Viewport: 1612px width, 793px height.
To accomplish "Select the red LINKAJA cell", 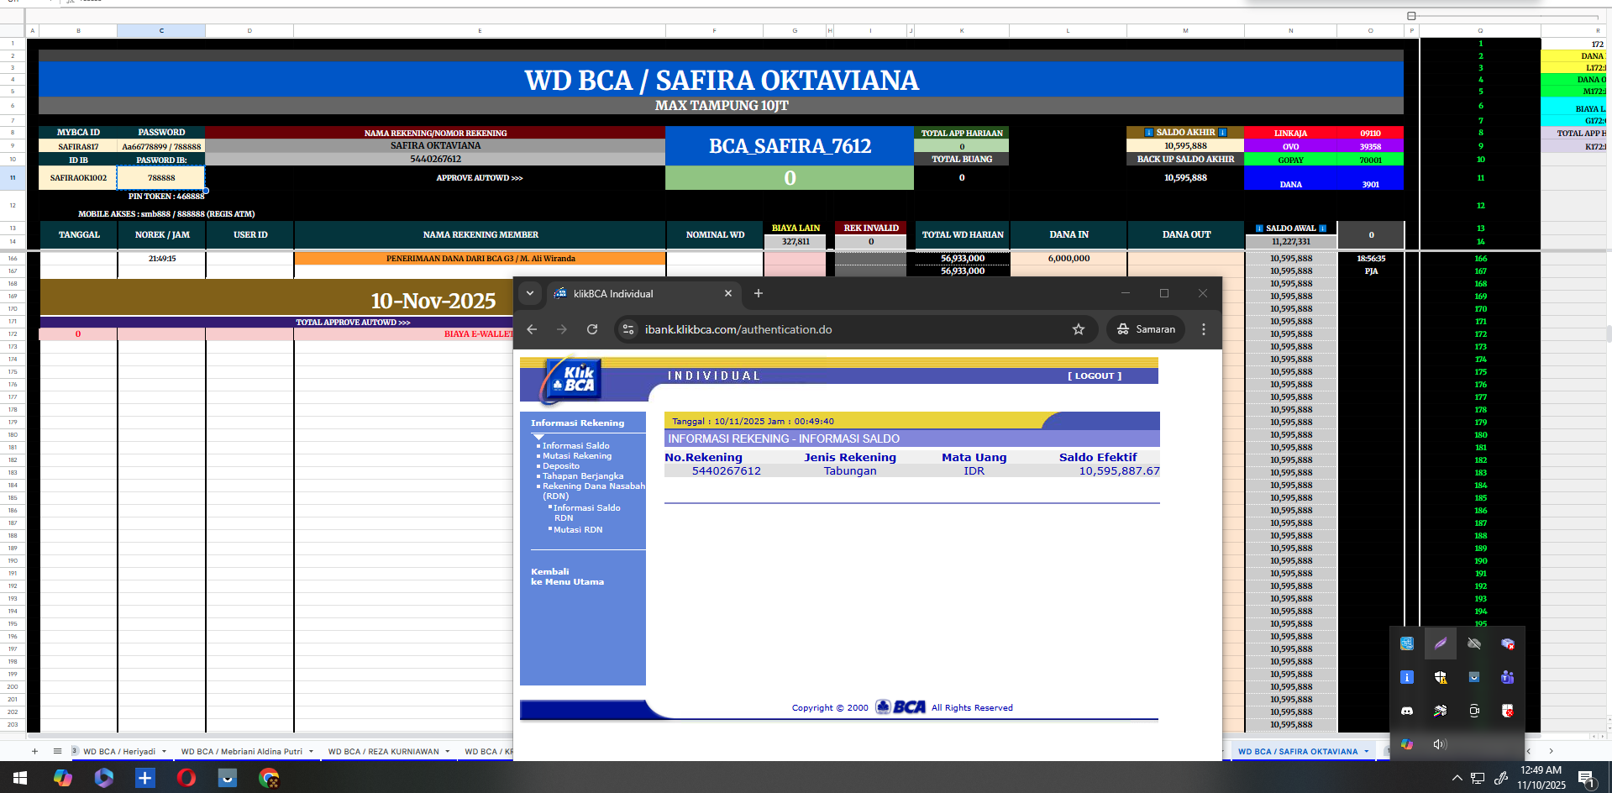I will coord(1290,133).
